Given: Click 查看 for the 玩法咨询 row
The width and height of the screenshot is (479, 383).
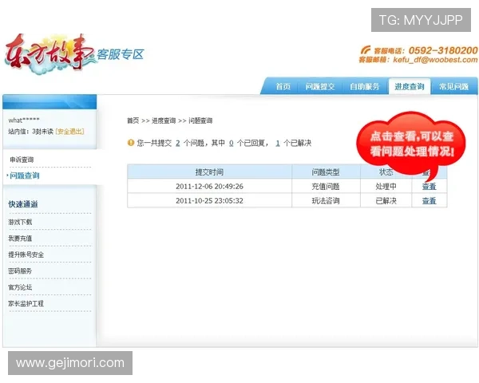Looking at the screenshot, I should [430, 200].
